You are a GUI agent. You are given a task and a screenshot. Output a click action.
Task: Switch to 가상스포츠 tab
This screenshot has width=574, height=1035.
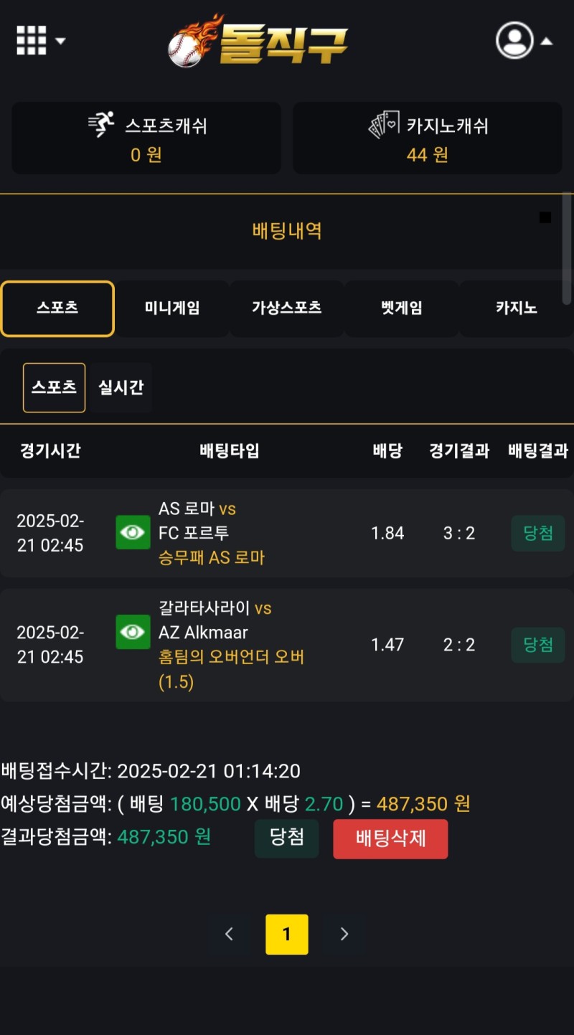click(287, 308)
